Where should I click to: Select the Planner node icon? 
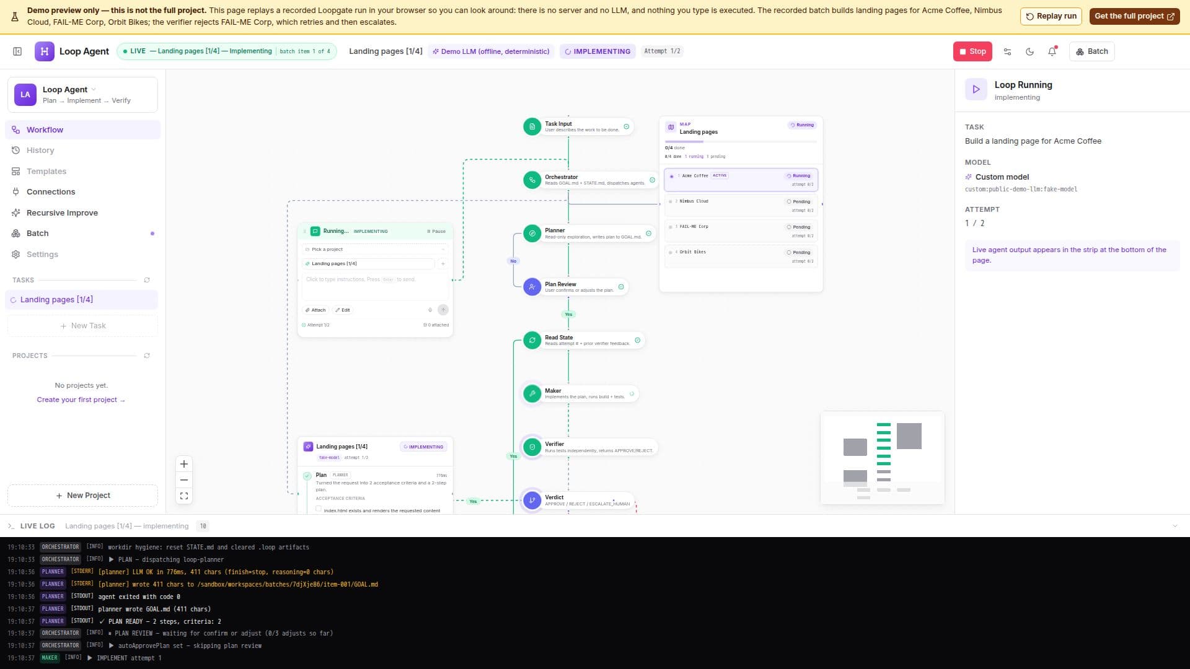tap(532, 234)
